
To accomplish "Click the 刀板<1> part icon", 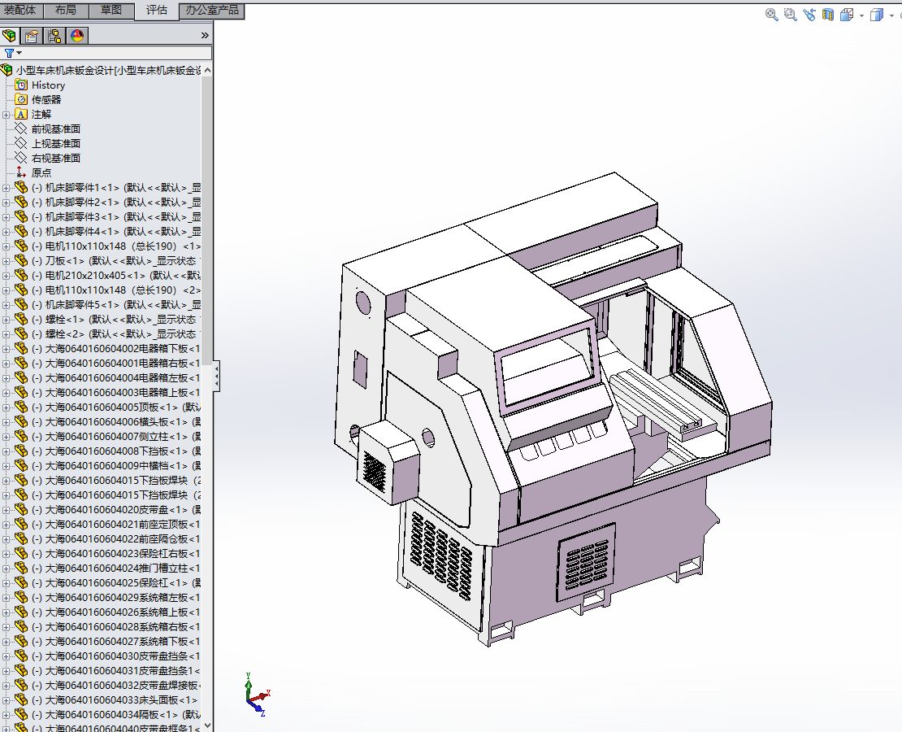I will coord(21,260).
